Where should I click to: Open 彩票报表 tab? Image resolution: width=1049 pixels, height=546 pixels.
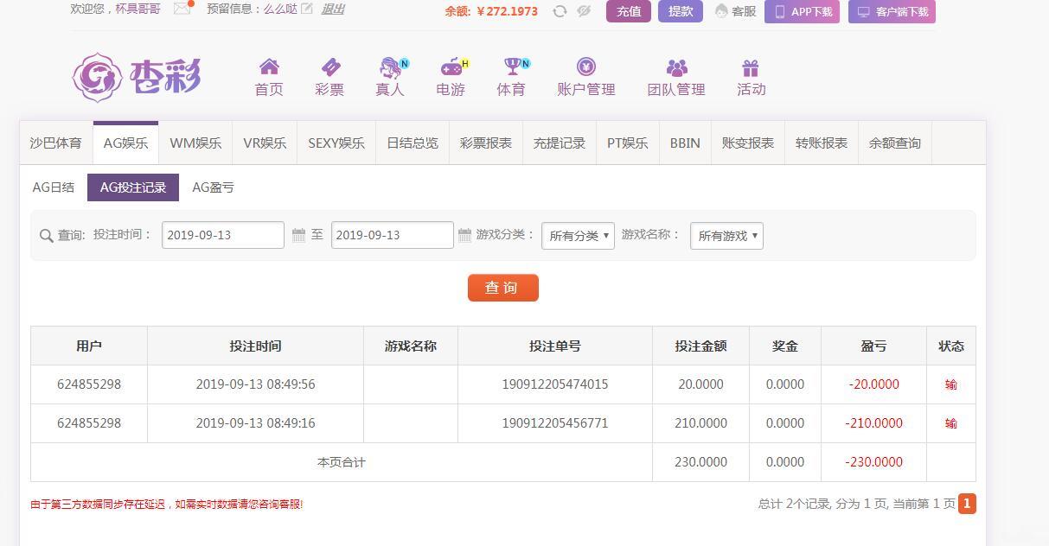click(x=486, y=143)
